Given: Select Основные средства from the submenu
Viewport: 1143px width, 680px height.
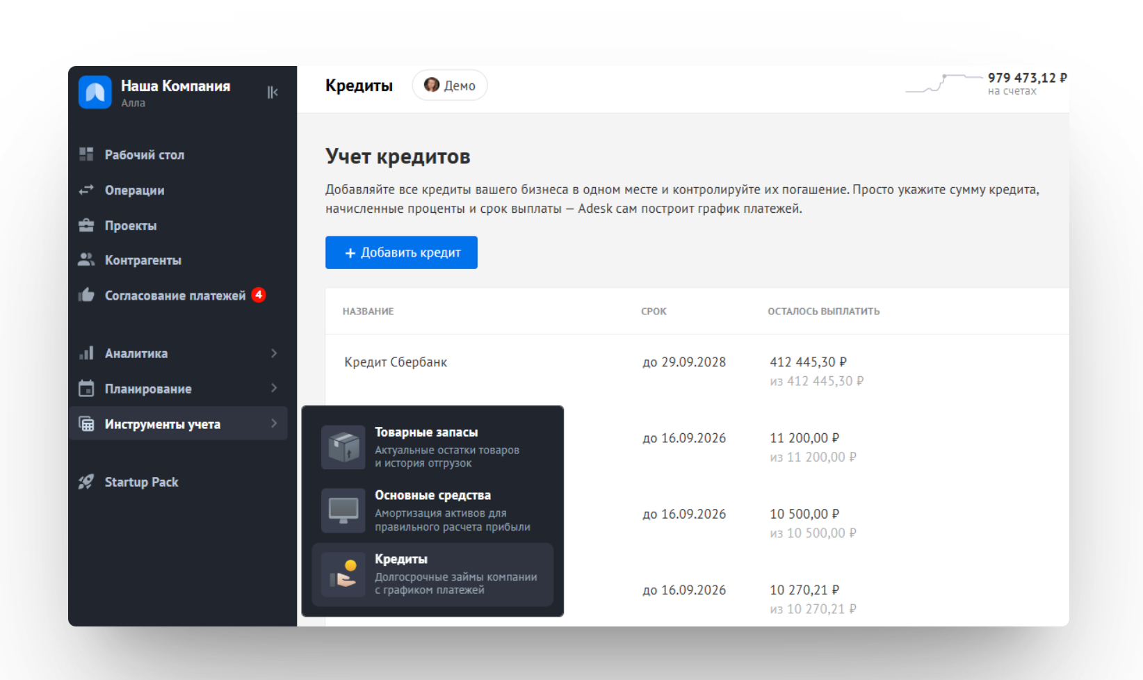Looking at the screenshot, I should click(432, 510).
